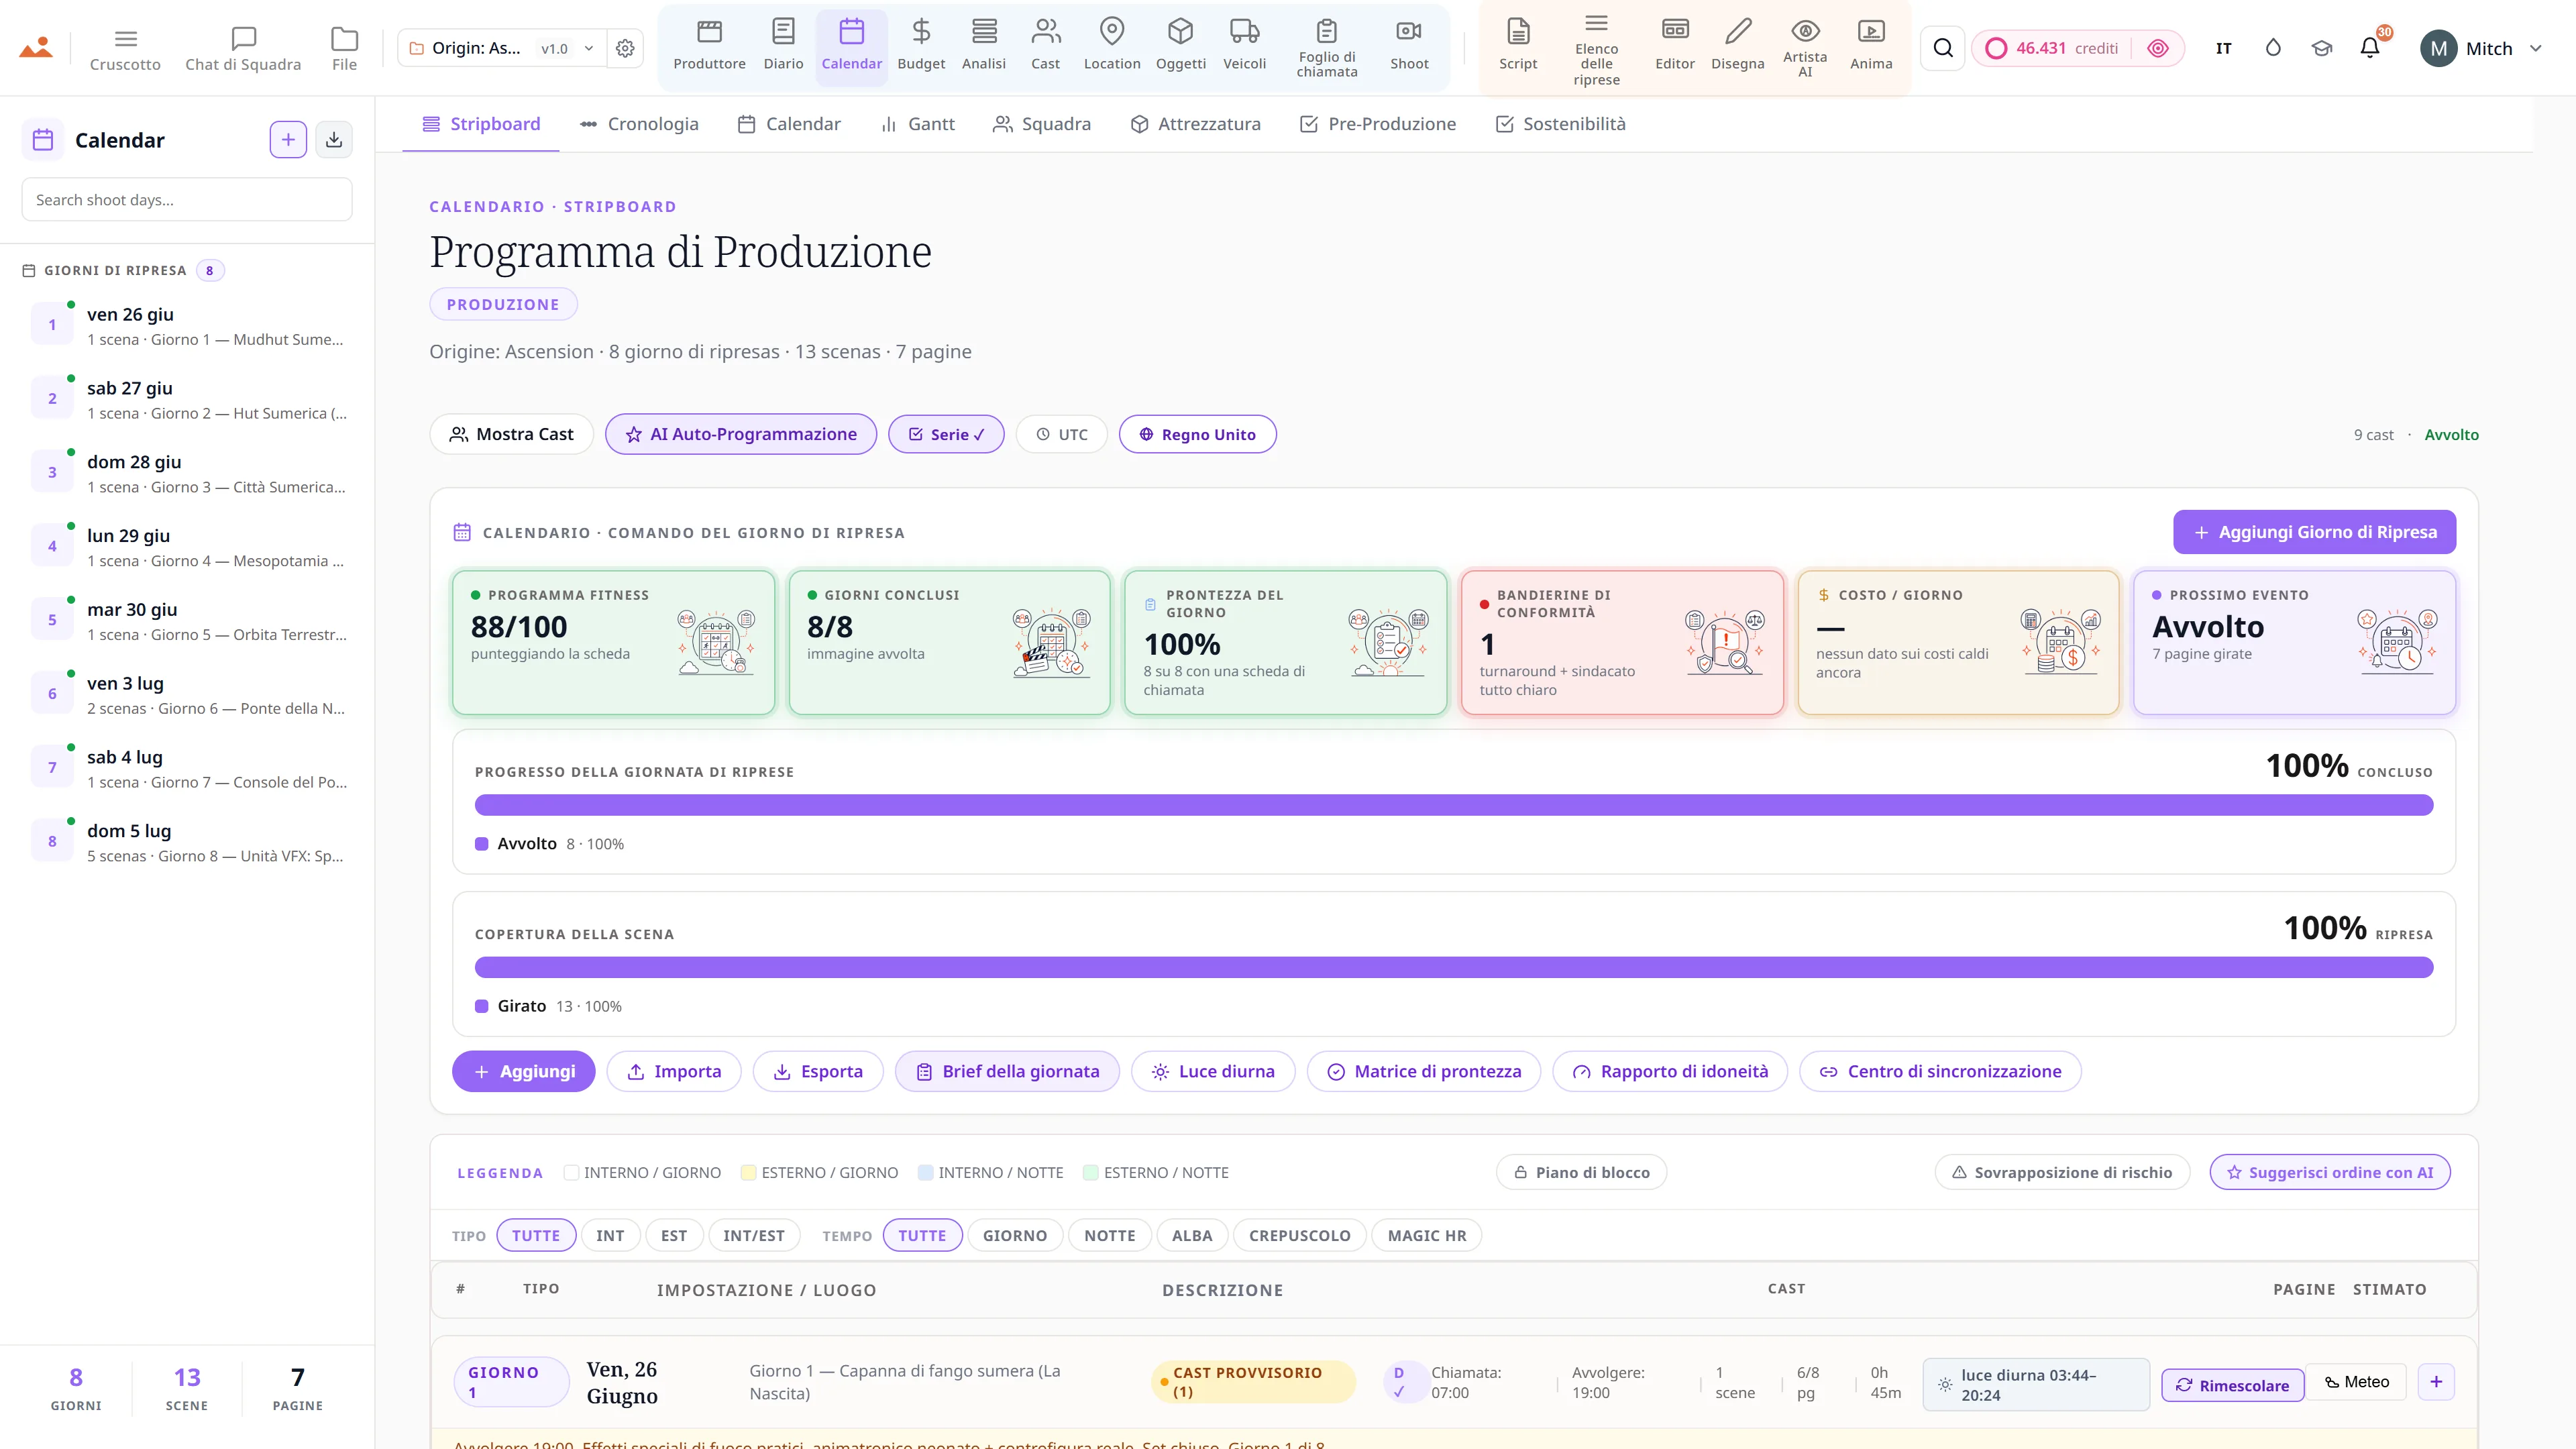Expand the Mitch user menu

pos(2481,48)
